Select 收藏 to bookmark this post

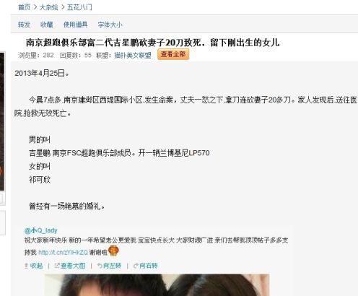coord(46,25)
